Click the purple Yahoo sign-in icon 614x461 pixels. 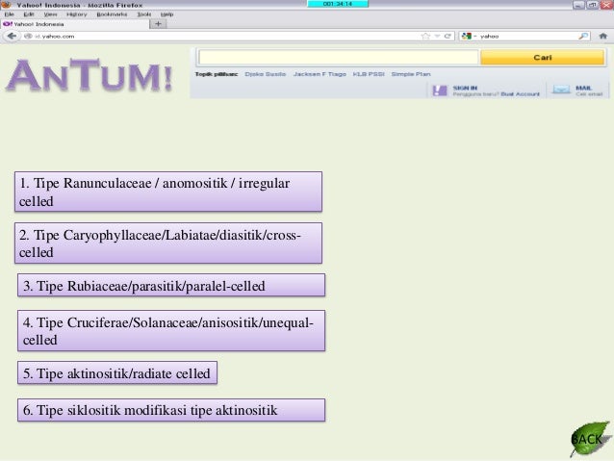(440, 90)
